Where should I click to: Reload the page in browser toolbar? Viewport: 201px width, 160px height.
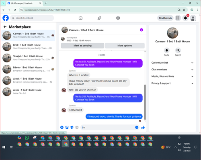(x=15, y=10)
